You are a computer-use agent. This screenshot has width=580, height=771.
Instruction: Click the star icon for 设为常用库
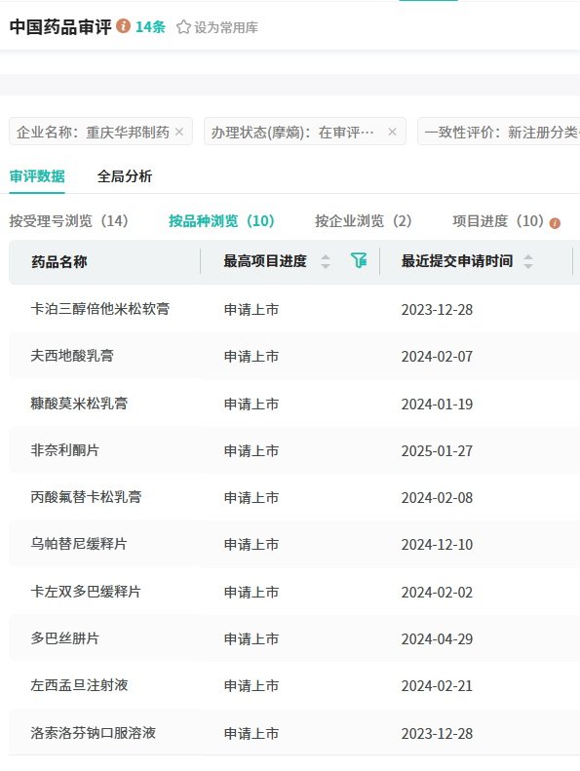183,27
